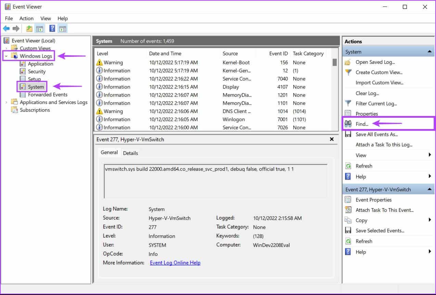Click the Up One Level folder icon
This screenshot has width=436, height=295.
[29, 28]
